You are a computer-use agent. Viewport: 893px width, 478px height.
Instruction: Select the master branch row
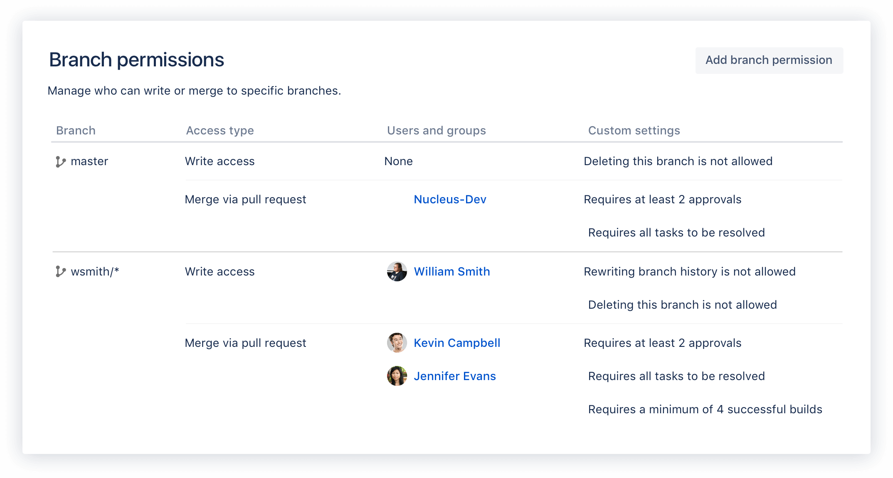pyautogui.click(x=89, y=161)
